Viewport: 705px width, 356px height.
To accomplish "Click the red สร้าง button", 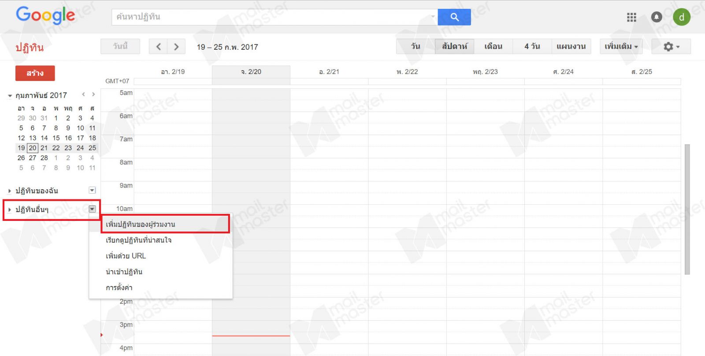I will tap(35, 73).
